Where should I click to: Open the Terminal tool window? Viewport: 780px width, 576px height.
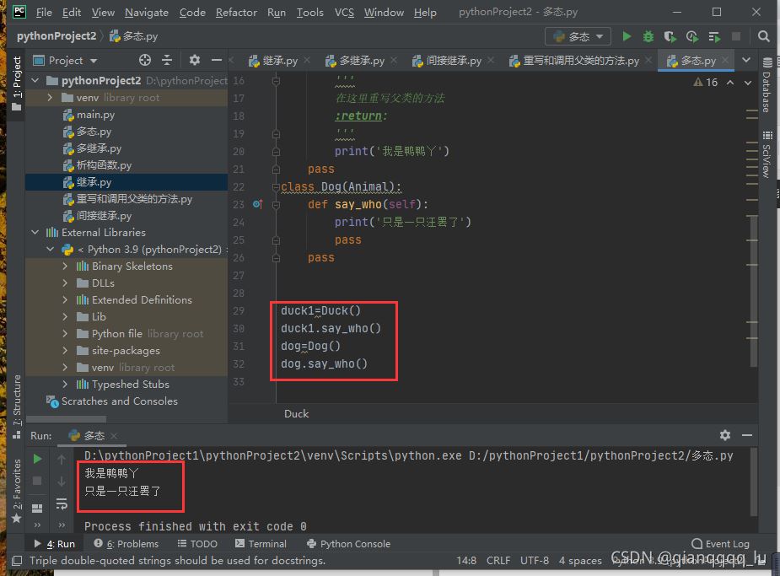261,544
